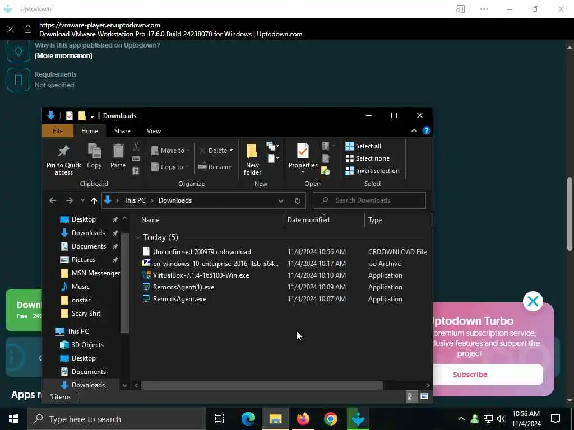The width and height of the screenshot is (574, 430).
Task: Switch to the Share tab
Action: tap(122, 131)
